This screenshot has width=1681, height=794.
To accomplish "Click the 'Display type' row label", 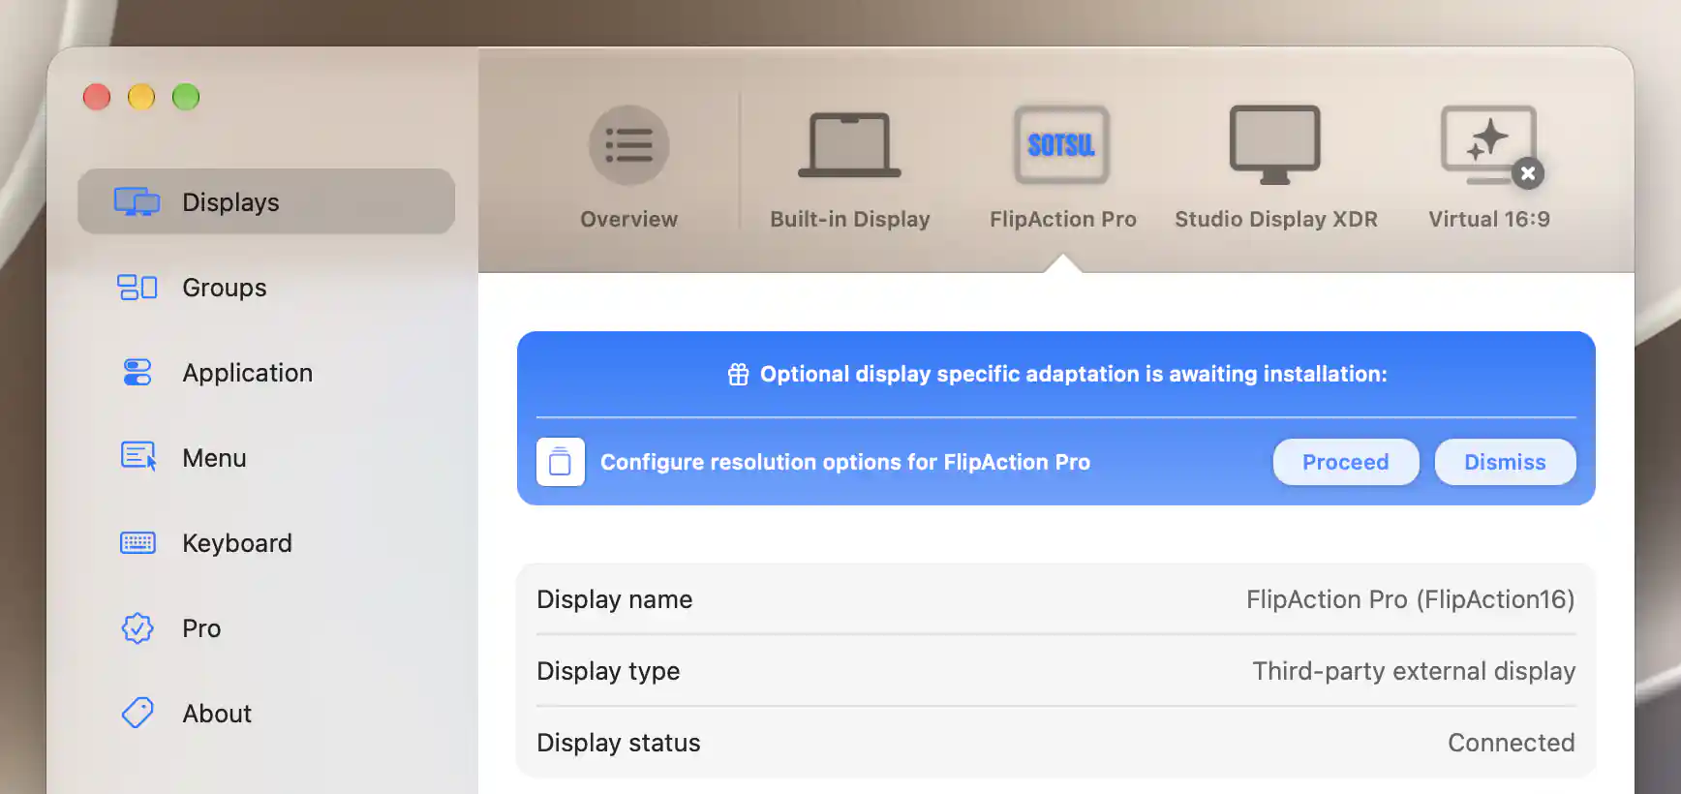I will [x=608, y=671].
